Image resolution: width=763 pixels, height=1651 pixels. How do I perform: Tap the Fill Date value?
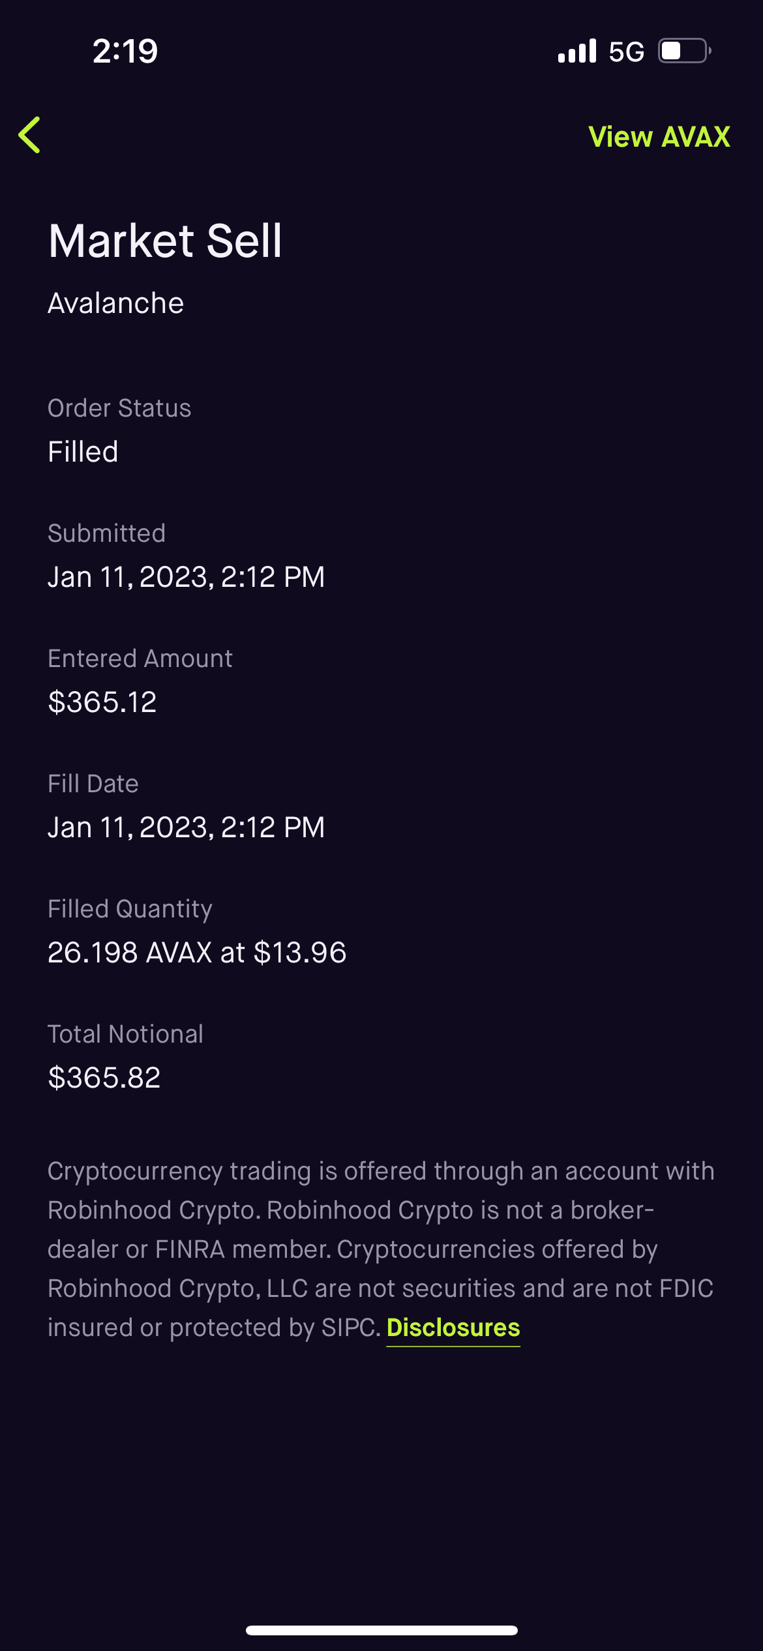coord(187,827)
